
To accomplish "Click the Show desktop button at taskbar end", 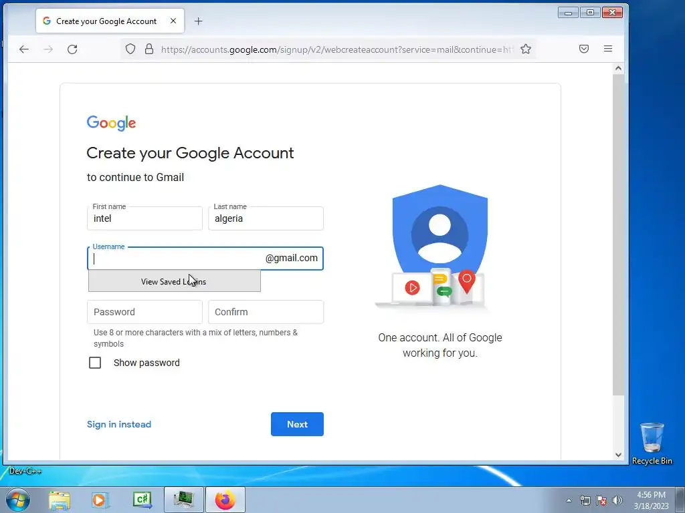I will [680, 500].
